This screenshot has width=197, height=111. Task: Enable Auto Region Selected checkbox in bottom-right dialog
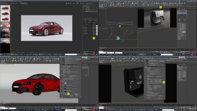tap(155, 76)
